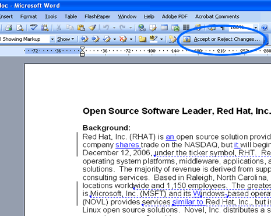271x216 pixels.
Task: Open the Help menu
Action: pyautogui.click(x=149, y=17)
